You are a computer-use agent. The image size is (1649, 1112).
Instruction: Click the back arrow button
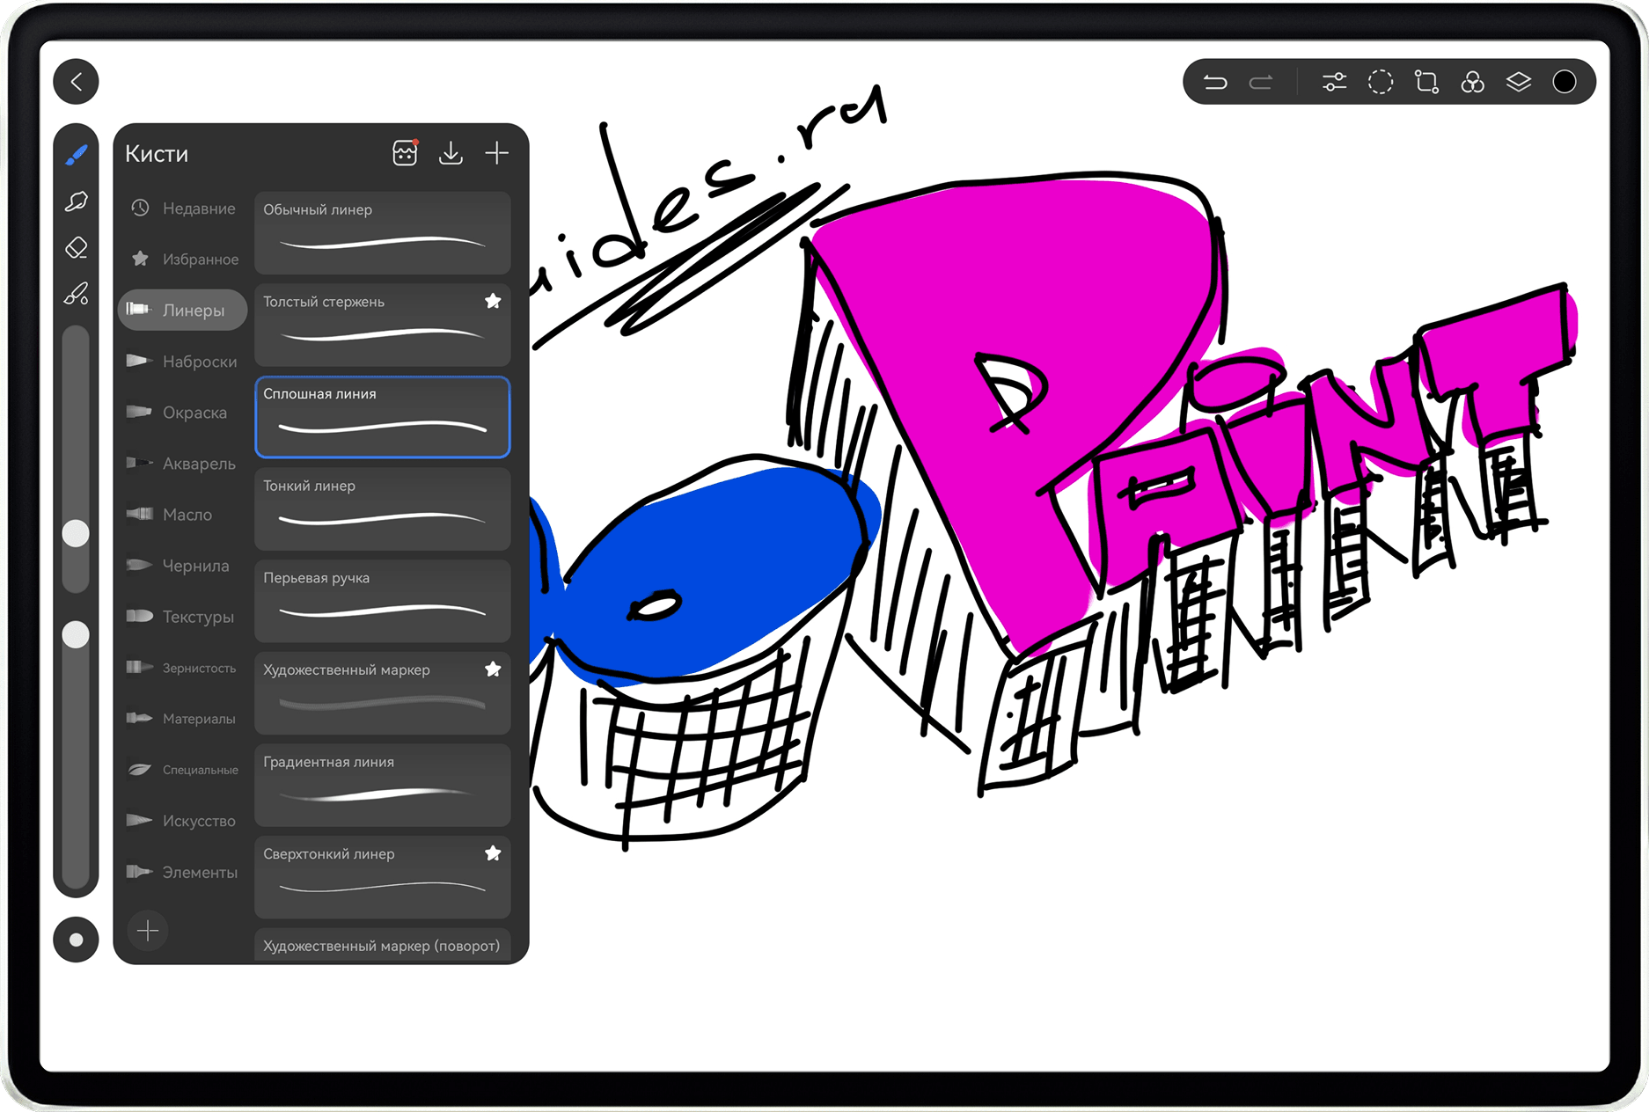click(76, 82)
